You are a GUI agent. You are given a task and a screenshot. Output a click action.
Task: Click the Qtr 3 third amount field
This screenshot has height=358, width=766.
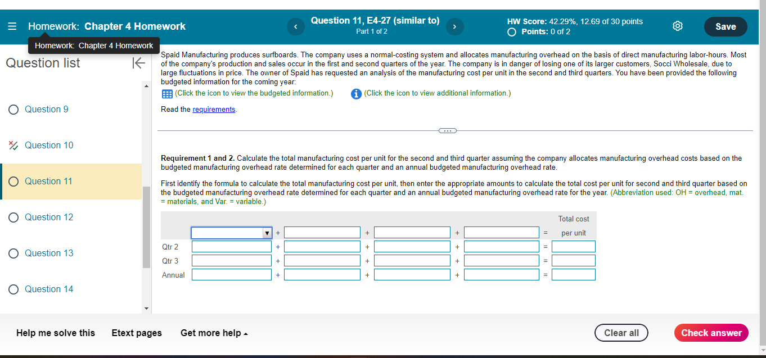tap(412, 261)
